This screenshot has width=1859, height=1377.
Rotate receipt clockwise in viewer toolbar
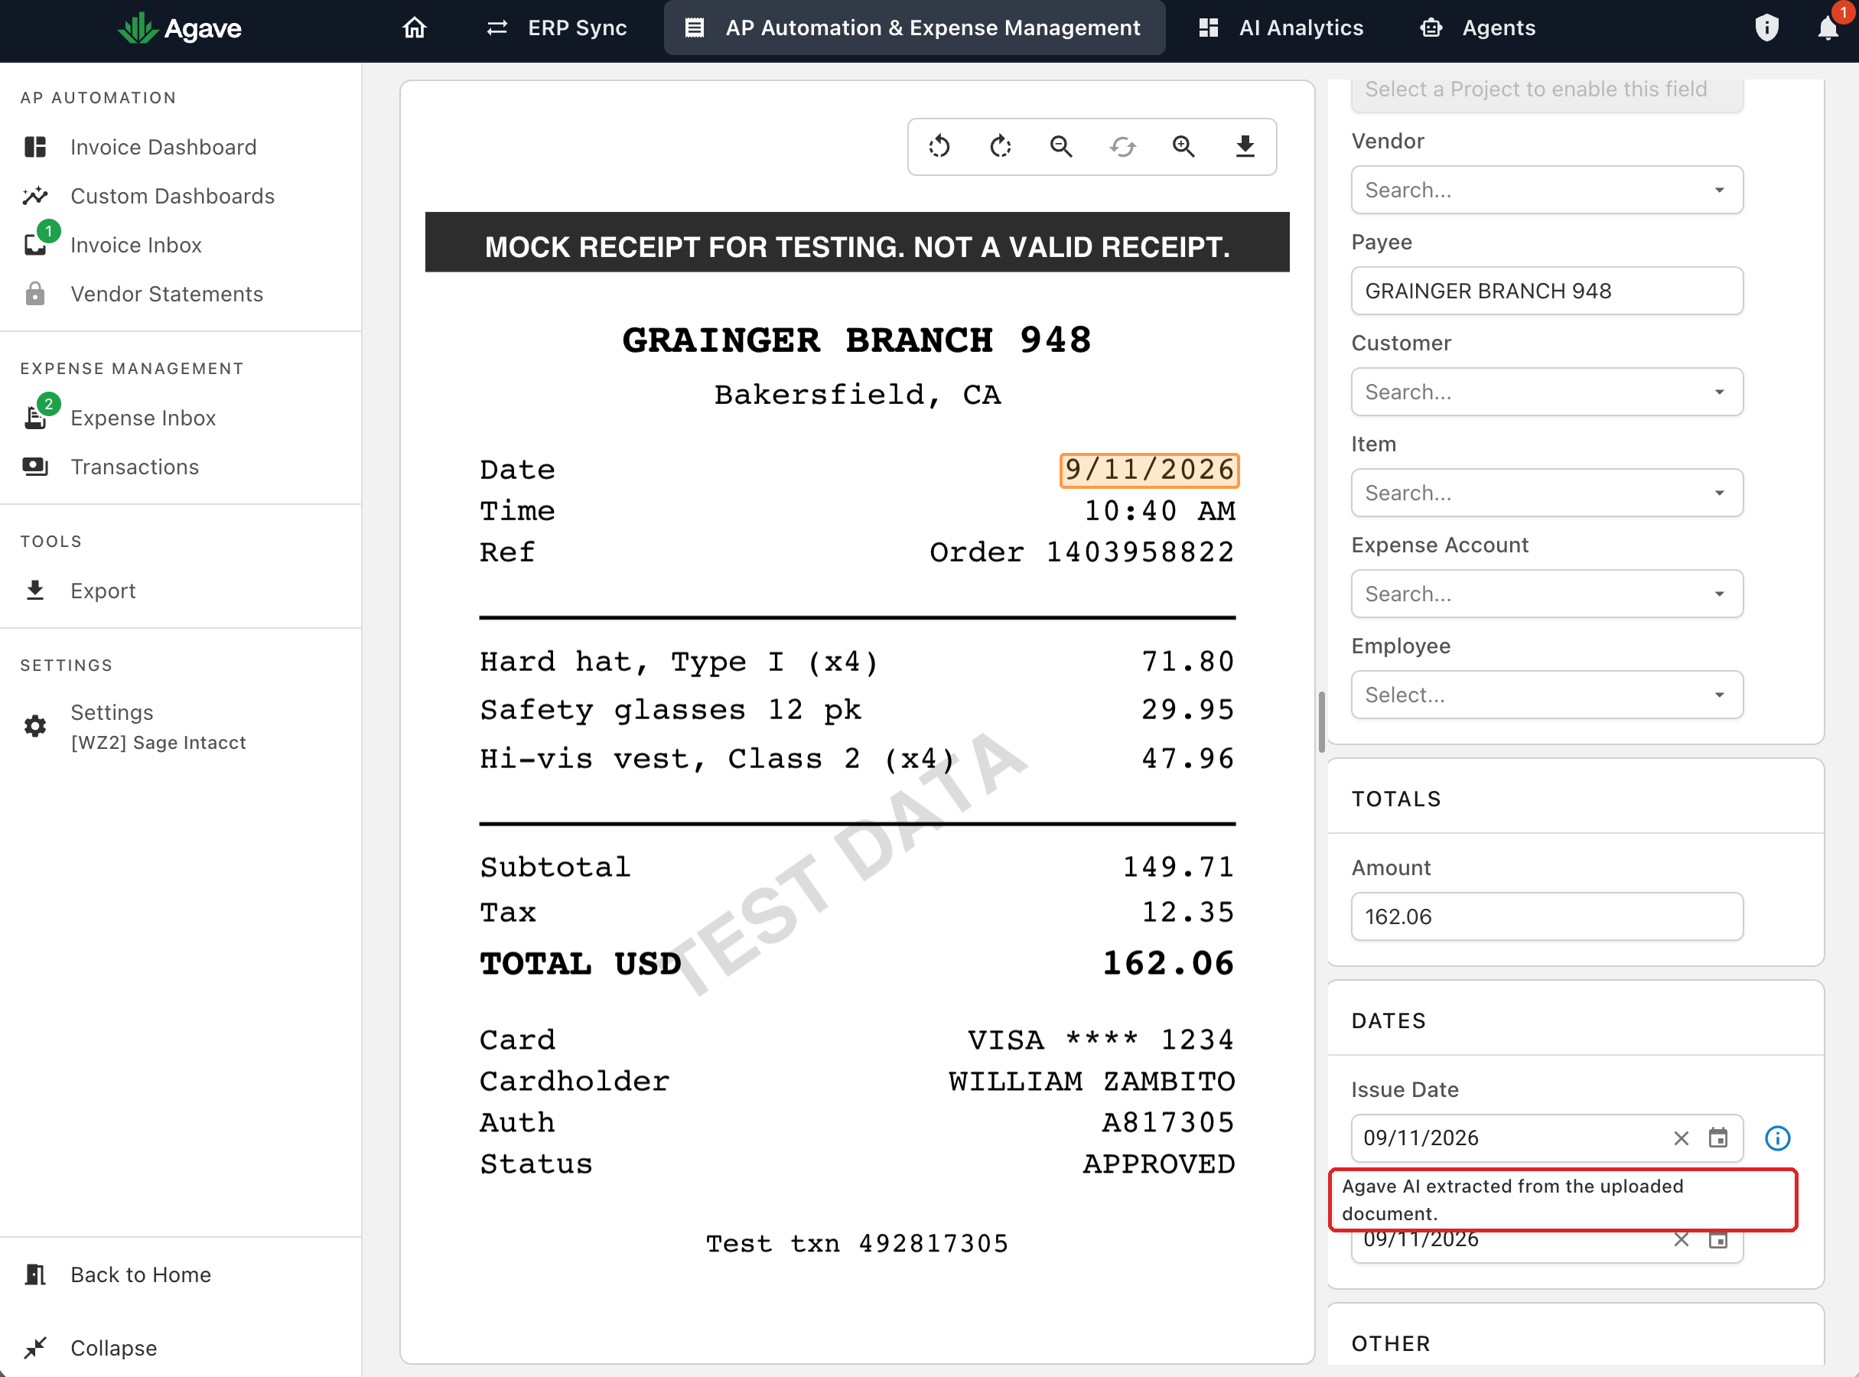[1001, 147]
